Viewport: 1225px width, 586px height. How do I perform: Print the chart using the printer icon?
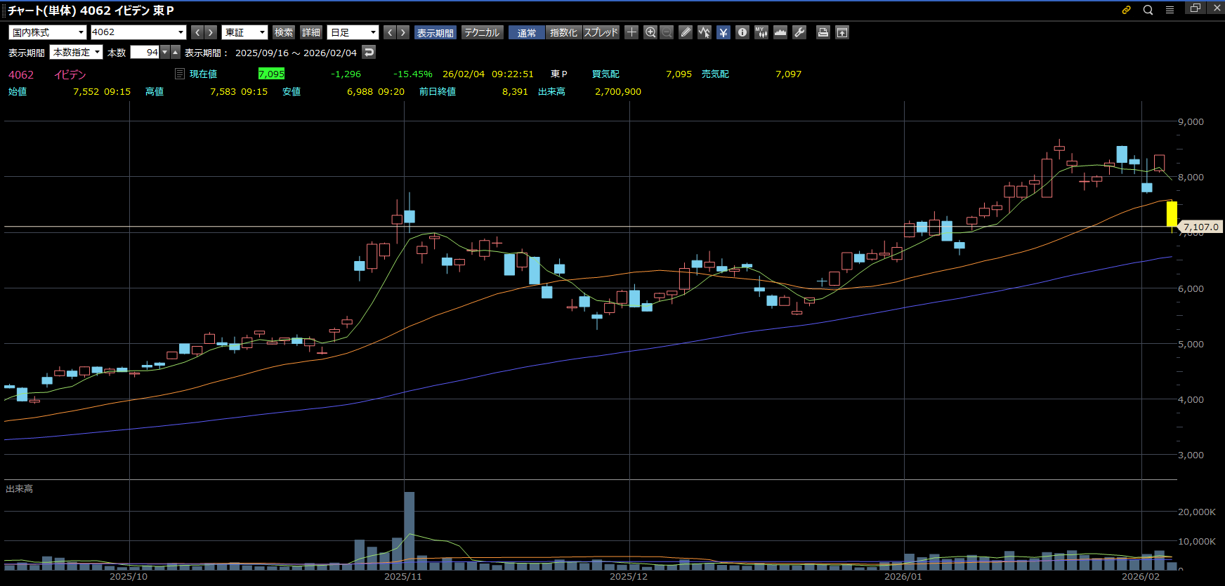823,32
